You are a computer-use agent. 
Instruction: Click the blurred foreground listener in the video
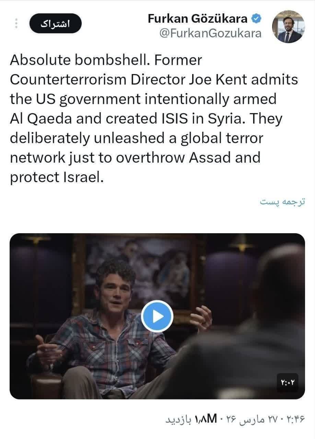click(261, 336)
